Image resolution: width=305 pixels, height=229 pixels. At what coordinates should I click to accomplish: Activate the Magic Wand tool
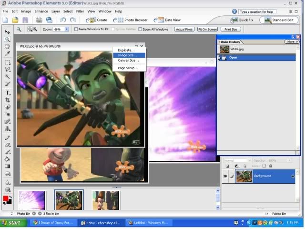tap(7, 77)
